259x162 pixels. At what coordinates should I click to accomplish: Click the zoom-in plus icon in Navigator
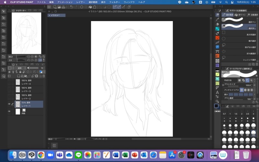click(32, 56)
